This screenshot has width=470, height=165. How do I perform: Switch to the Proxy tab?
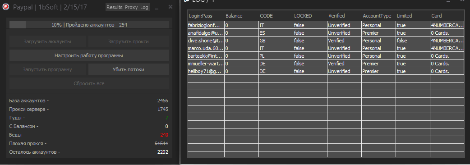coord(131,7)
